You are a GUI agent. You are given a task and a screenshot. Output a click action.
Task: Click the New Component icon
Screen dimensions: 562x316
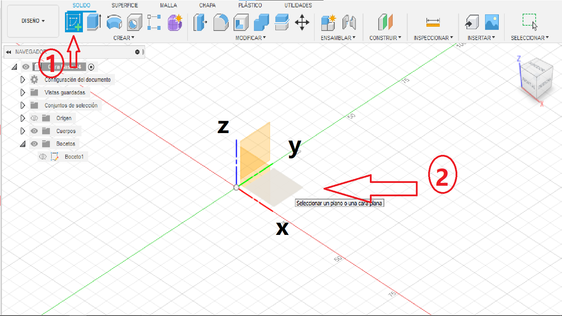[329, 22]
